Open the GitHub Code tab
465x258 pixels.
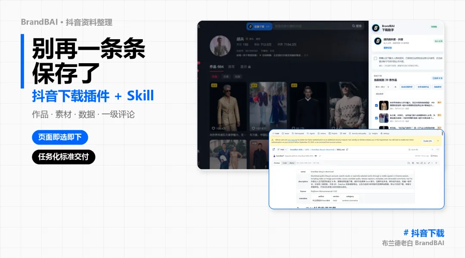coord(276,133)
